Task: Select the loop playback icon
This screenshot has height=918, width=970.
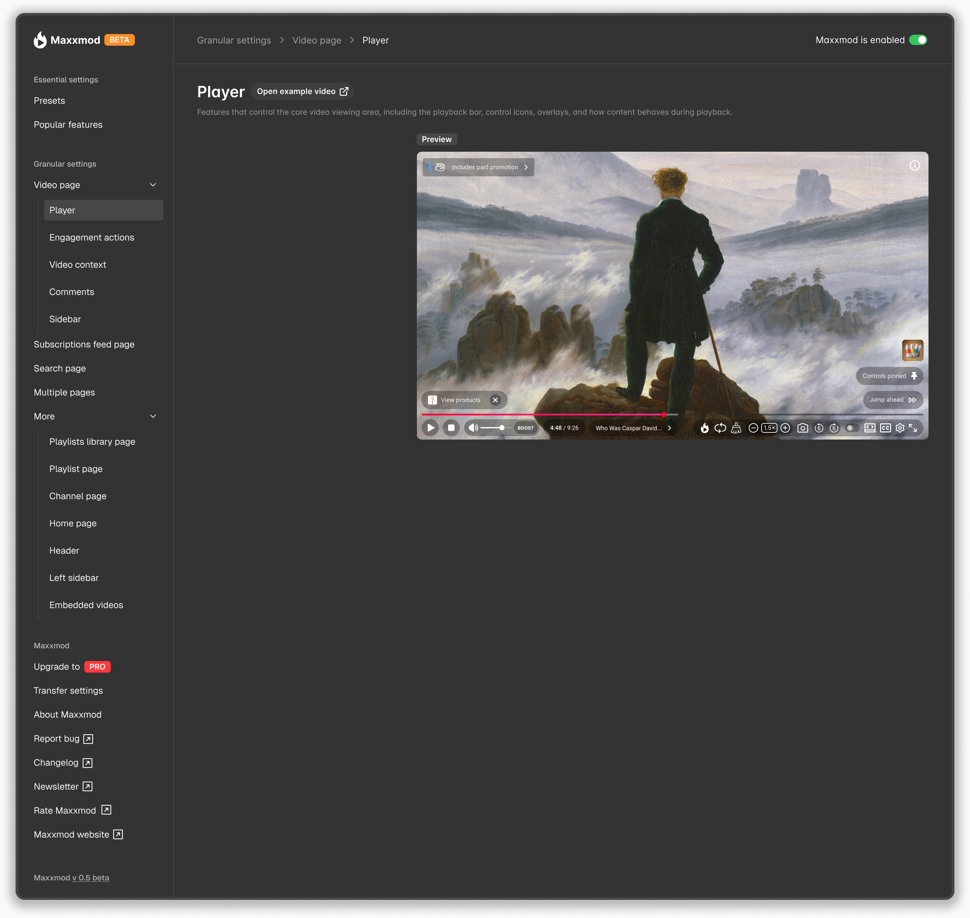Action: point(720,428)
